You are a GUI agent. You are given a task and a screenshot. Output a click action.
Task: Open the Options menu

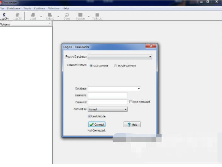click(x=40, y=8)
